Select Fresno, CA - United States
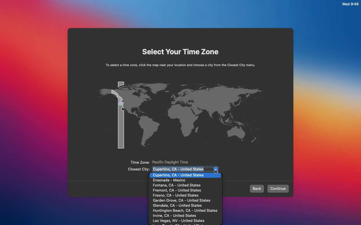Viewport: 361px width, 225px height. [x=175, y=195]
